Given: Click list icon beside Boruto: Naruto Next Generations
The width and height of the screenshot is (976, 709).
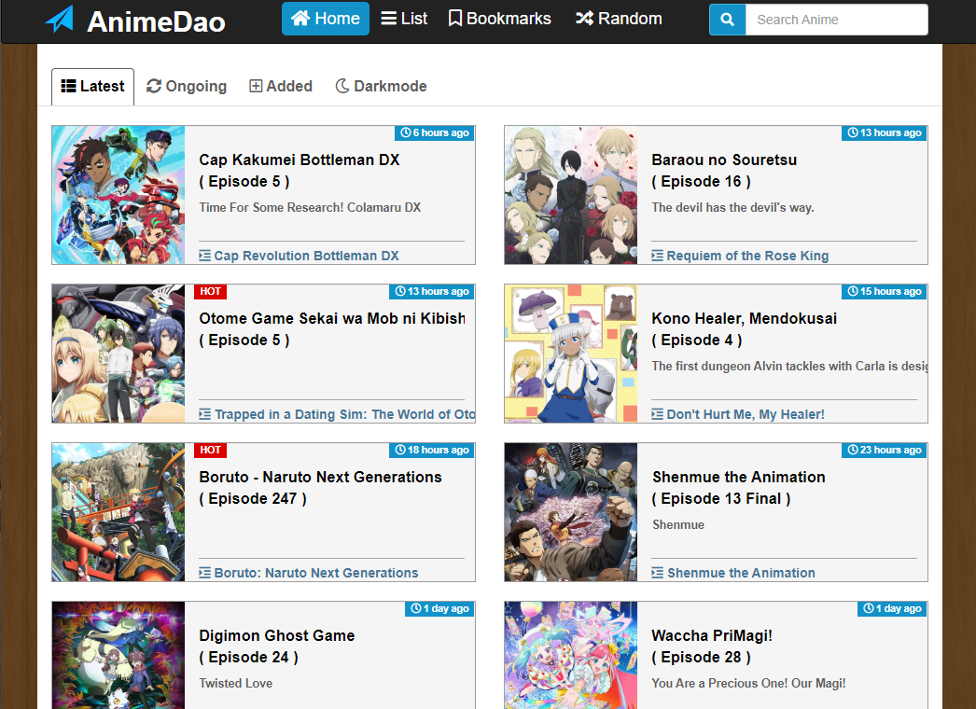Looking at the screenshot, I should coord(204,574).
